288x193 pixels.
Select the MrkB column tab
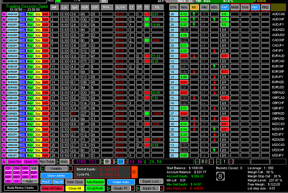pos(235,7)
